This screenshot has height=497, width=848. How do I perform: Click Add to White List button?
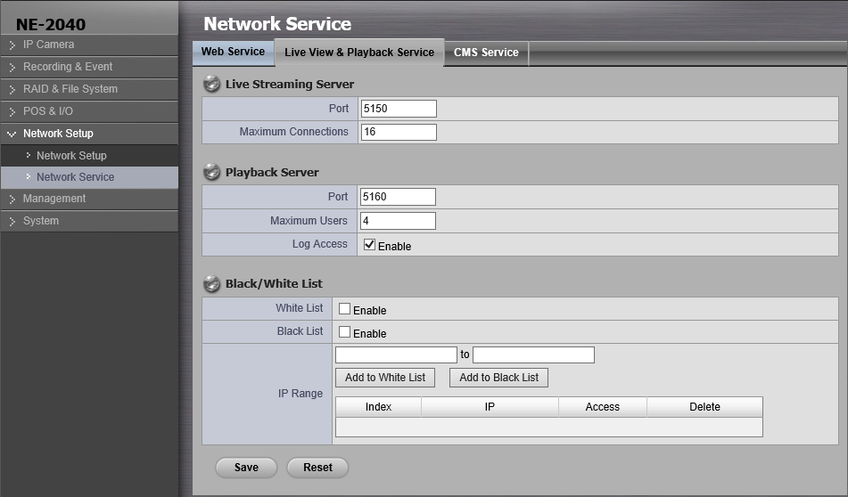[x=385, y=378]
